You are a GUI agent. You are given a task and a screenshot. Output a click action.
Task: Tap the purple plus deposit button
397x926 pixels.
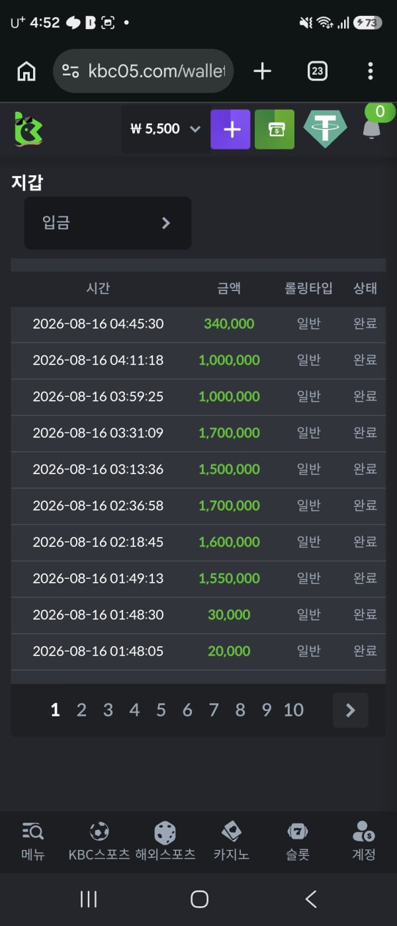230,129
